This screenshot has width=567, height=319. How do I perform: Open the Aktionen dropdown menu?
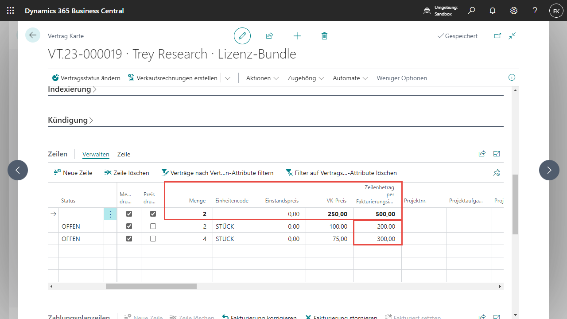tap(262, 78)
